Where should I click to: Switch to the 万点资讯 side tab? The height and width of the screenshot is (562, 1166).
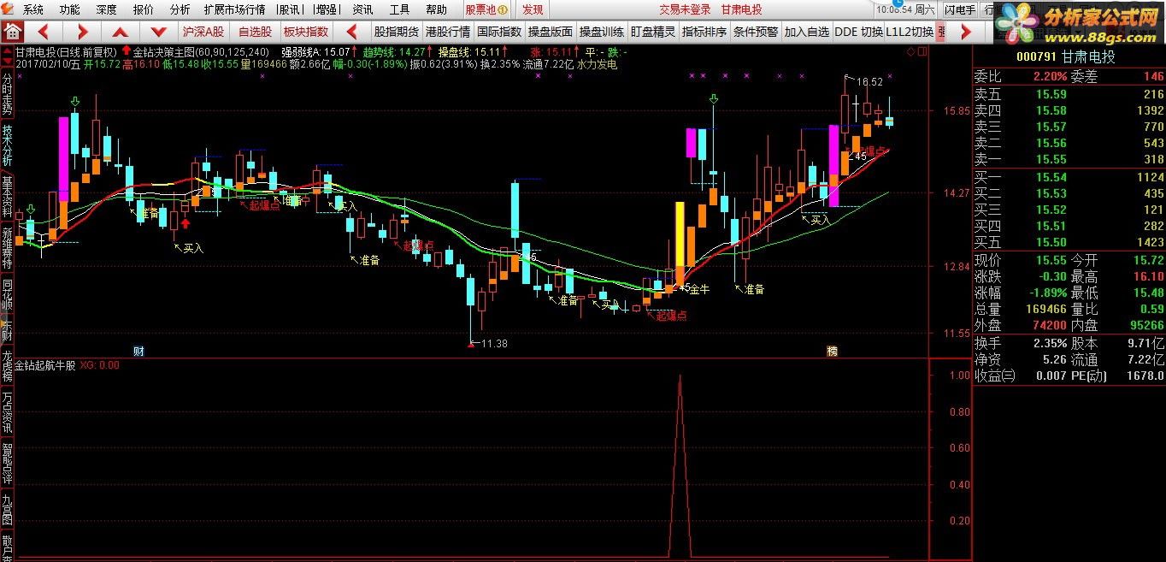point(7,412)
